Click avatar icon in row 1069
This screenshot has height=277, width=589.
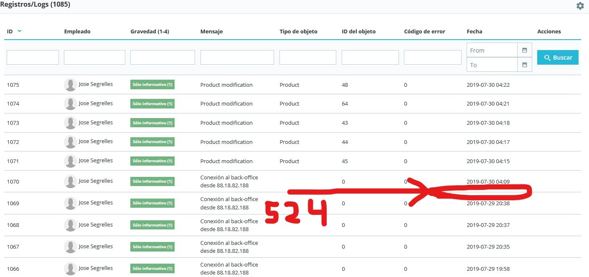coord(70,203)
